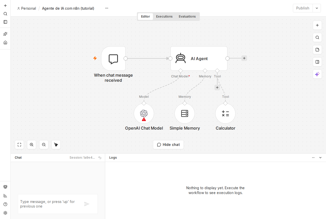Switch to the Editor tab
Image resolution: width=326 pixels, height=219 pixels.
click(x=145, y=17)
